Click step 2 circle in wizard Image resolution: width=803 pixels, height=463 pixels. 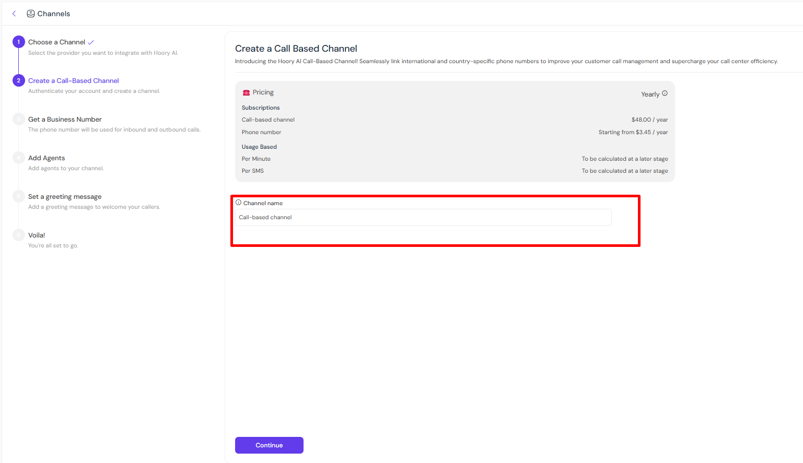19,80
